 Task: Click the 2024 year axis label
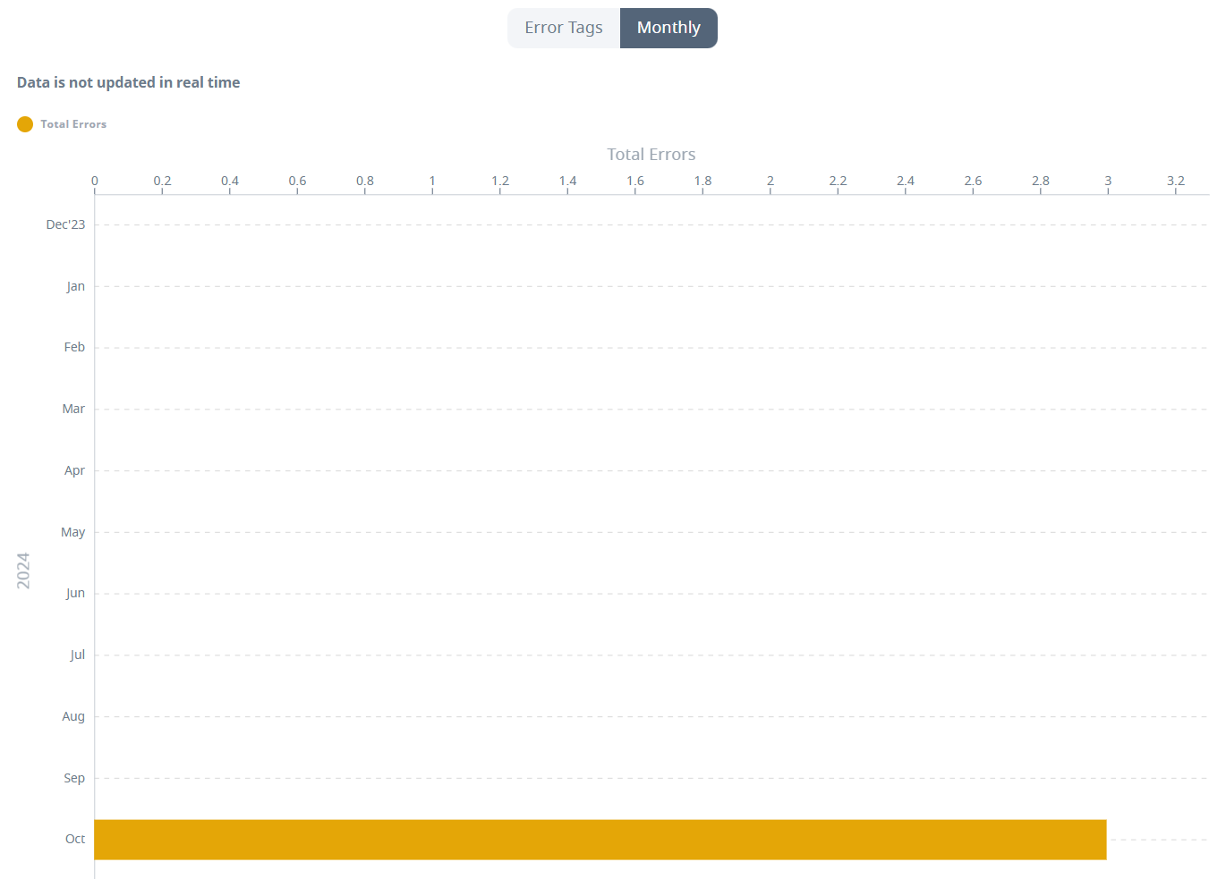pyautogui.click(x=23, y=571)
